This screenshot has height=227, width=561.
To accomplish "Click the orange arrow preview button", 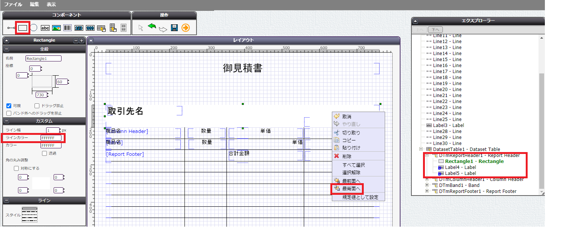I will point(185,28).
